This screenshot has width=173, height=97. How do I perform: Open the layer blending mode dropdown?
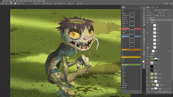pos(152,13)
